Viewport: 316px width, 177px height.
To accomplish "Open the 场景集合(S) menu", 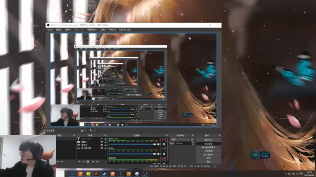I will tap(92, 29).
